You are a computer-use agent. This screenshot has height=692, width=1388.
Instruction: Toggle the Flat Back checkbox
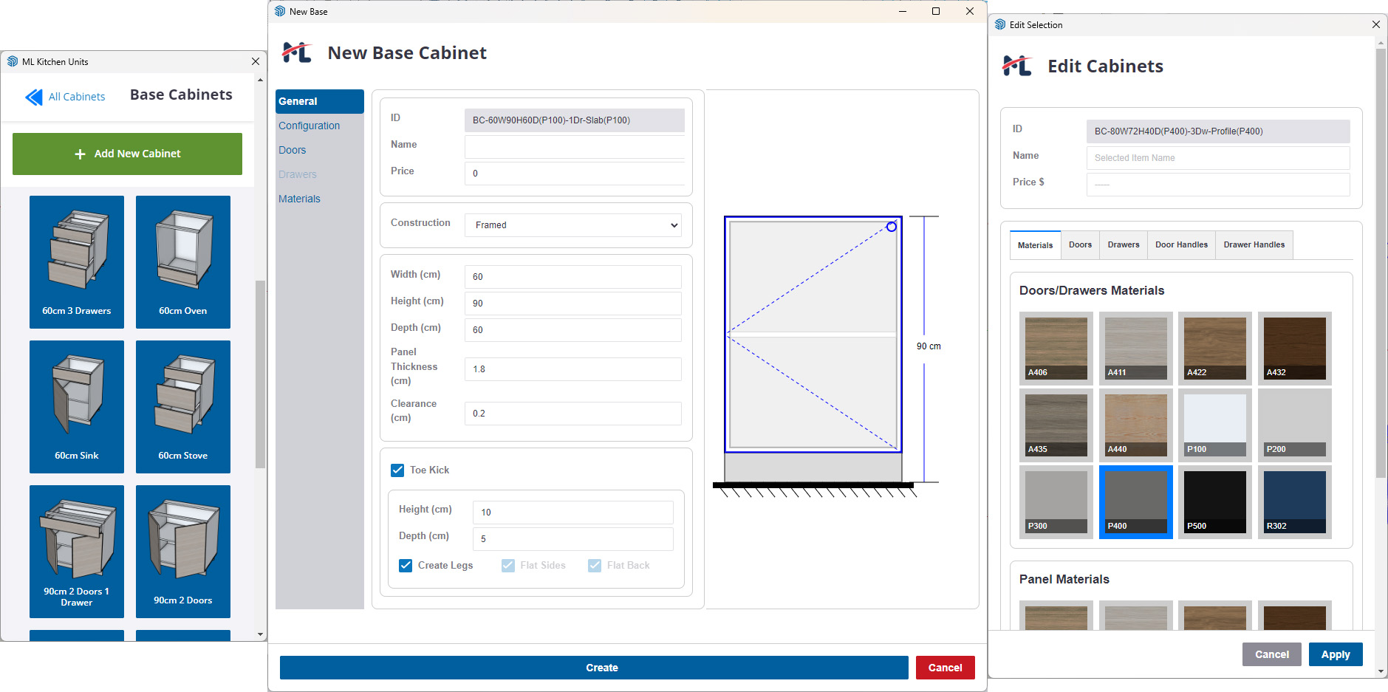[595, 565]
